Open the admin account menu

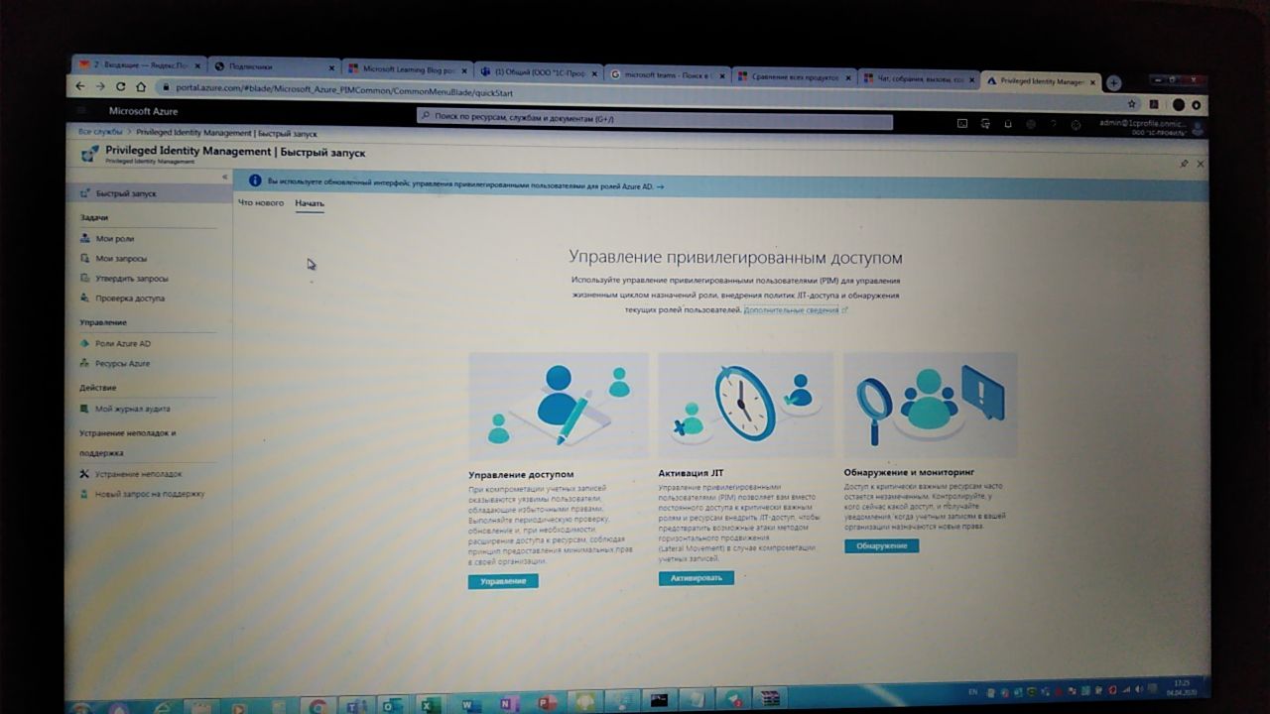point(1151,127)
